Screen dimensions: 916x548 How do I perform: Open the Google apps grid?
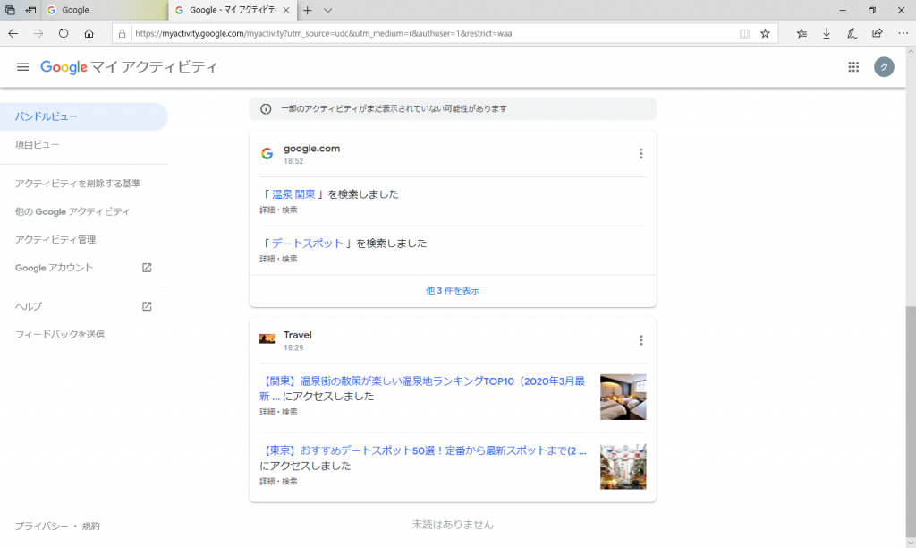coord(853,67)
